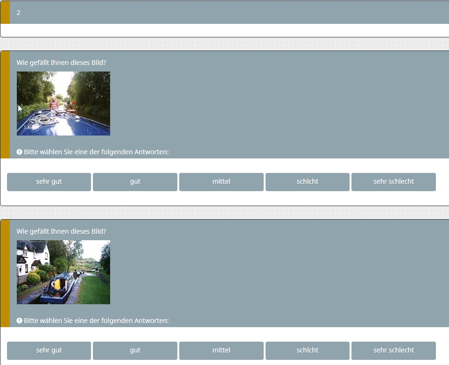Rate the cottage canal picture 'sehr gut'
Screen dimensions: 449x365
pyautogui.click(x=49, y=351)
